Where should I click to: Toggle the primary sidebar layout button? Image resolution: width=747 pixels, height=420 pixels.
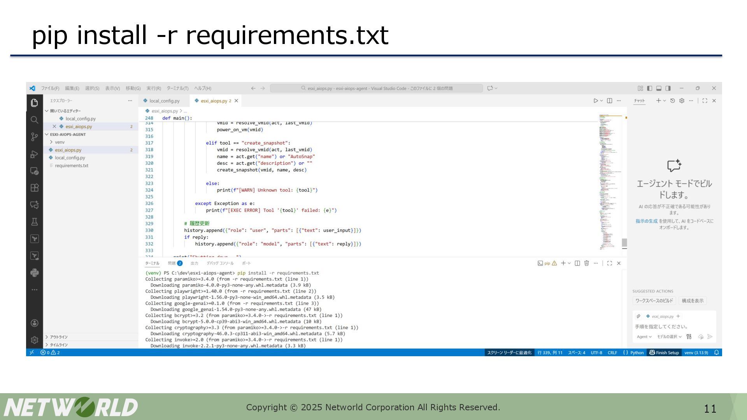point(649,88)
